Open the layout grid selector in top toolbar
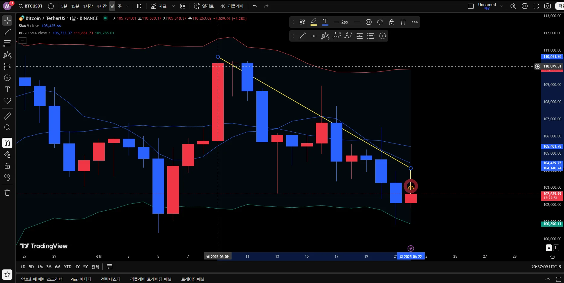This screenshot has height=283, width=564. [x=183, y=6]
